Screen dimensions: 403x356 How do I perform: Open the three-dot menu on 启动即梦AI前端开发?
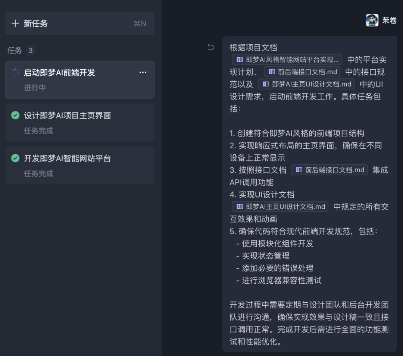pyautogui.click(x=143, y=72)
